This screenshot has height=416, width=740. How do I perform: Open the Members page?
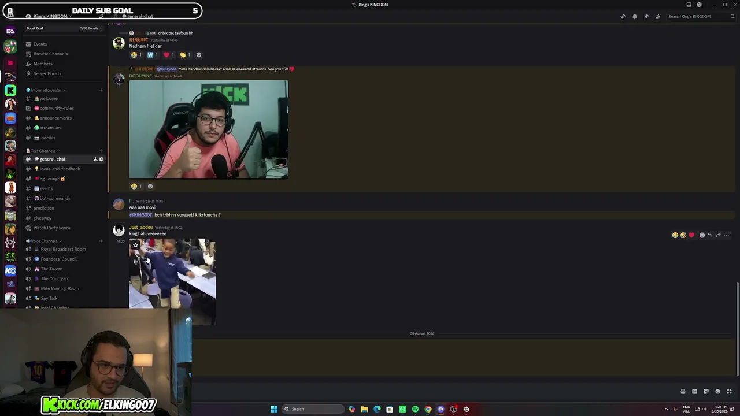point(64,64)
